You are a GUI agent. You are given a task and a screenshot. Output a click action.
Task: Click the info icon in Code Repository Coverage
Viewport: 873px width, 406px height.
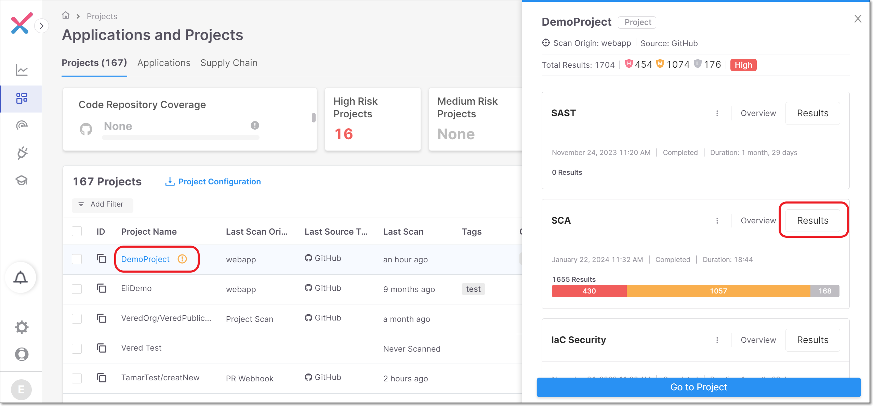(255, 125)
